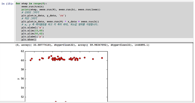
Task: Click the y-axis tick label 62
Action: (22, 51)
